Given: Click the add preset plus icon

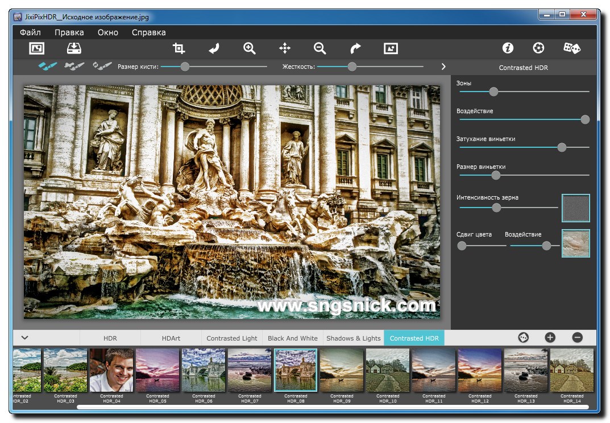Looking at the screenshot, I should (x=550, y=337).
